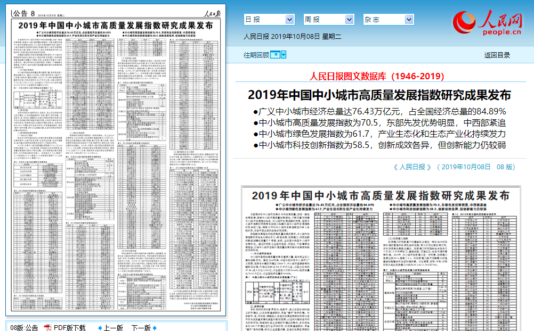Click the enlarged article image below the citation
The width and height of the screenshot is (534, 331).
(x=381, y=259)
